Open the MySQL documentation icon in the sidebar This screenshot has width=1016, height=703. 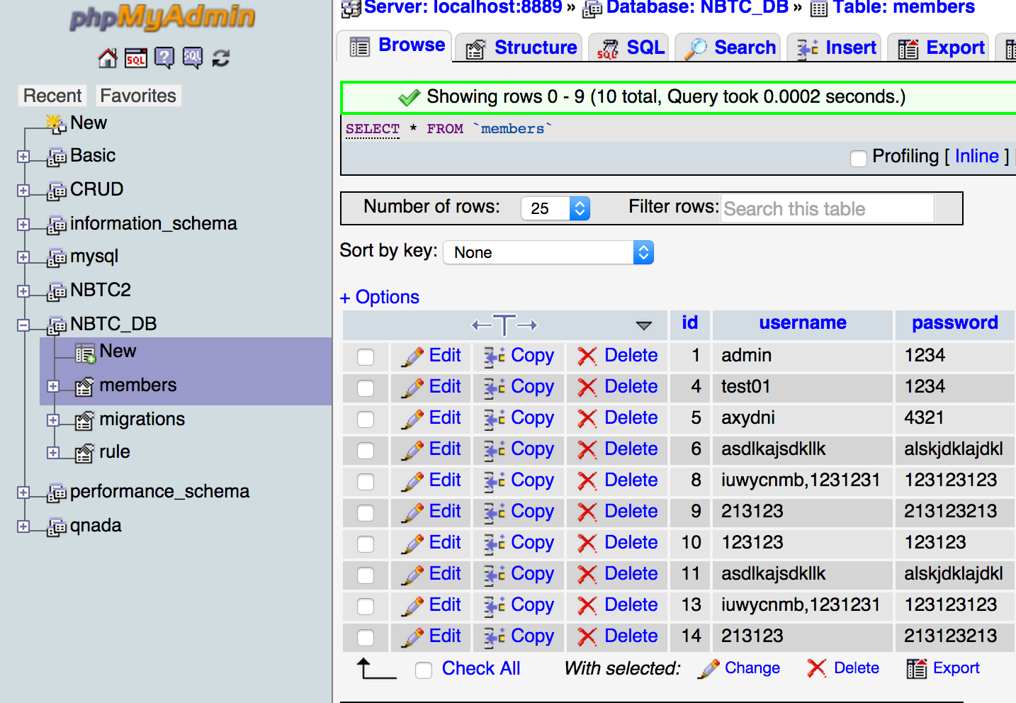(x=193, y=58)
